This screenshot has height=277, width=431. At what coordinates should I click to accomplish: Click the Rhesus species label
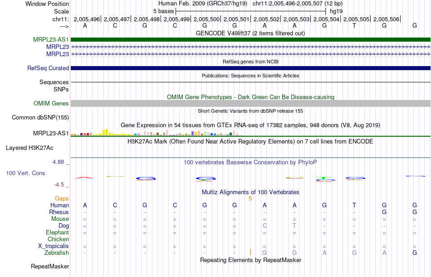click(59, 212)
